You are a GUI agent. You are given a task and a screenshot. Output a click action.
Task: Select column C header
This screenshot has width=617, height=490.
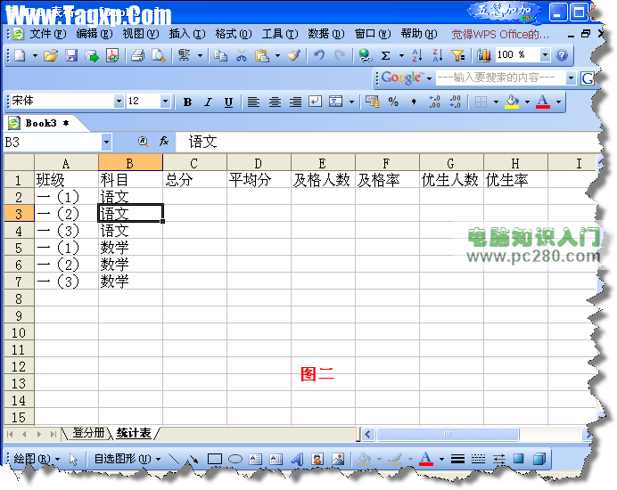194,163
